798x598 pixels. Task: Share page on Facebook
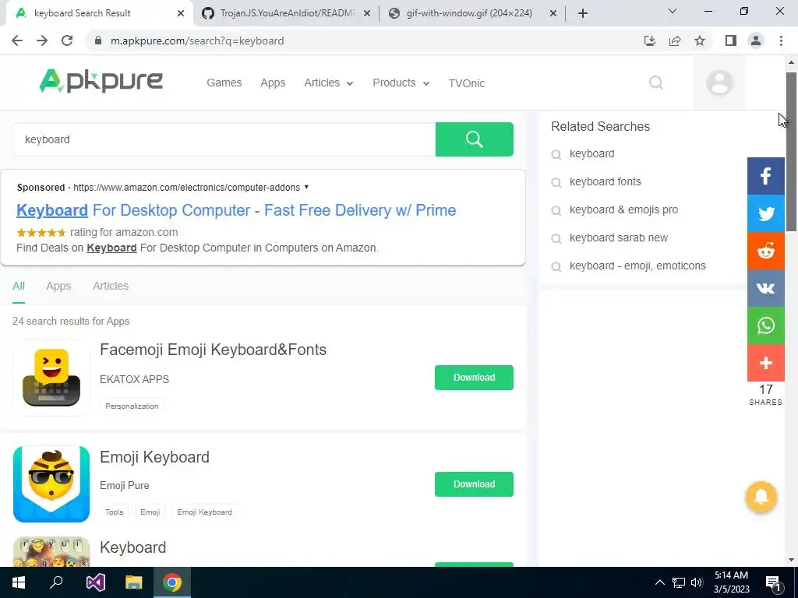tap(766, 176)
